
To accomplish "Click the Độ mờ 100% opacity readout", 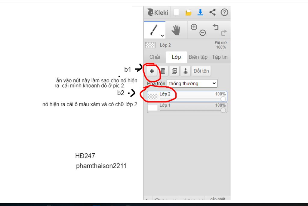I will click(x=221, y=45).
